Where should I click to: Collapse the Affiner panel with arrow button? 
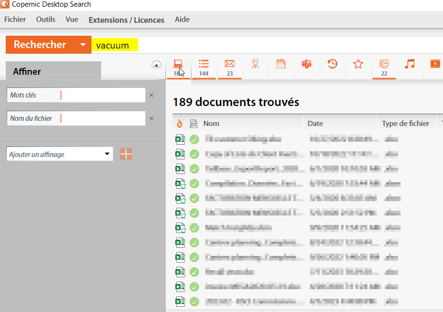click(x=156, y=65)
